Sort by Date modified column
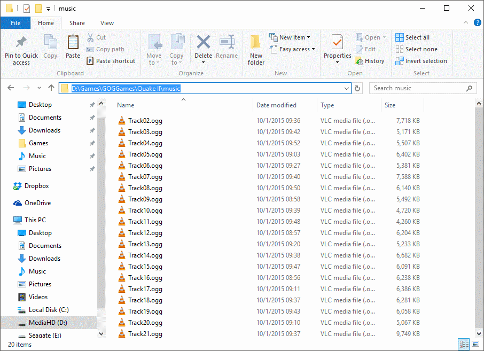 click(x=276, y=105)
